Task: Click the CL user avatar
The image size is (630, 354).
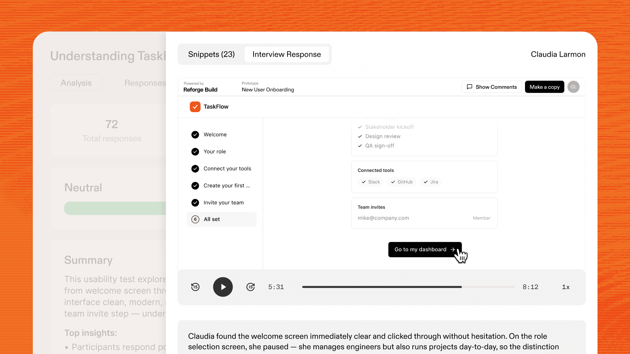Action: click(x=573, y=87)
